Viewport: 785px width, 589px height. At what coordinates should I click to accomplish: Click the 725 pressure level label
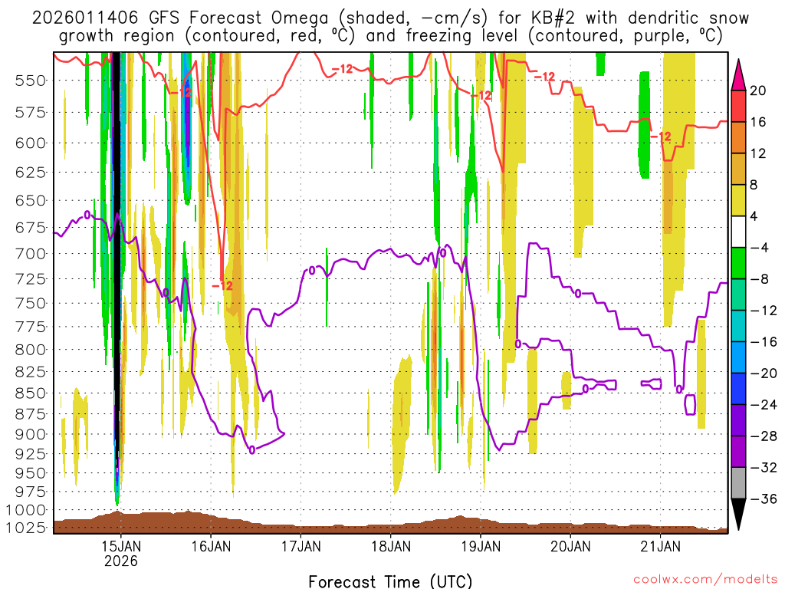coord(31,279)
